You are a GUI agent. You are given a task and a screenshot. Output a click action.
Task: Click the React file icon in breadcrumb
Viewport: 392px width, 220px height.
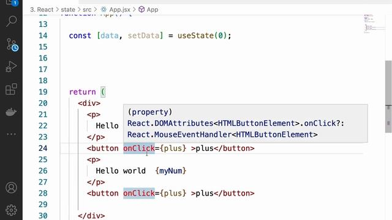click(104, 10)
